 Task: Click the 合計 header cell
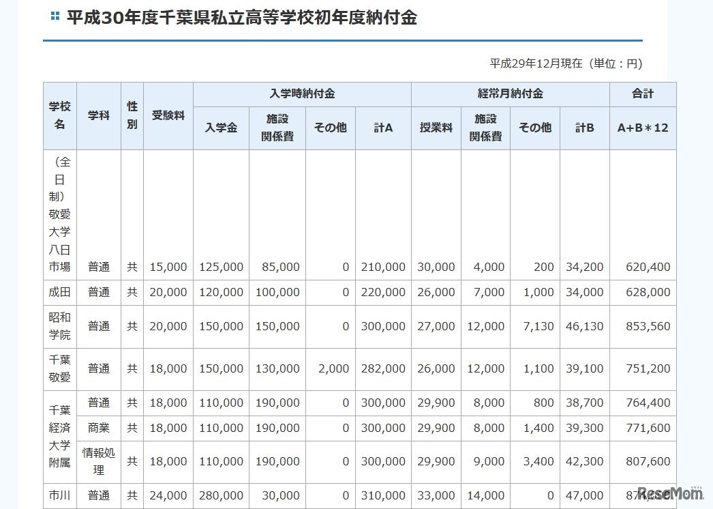[x=643, y=93]
